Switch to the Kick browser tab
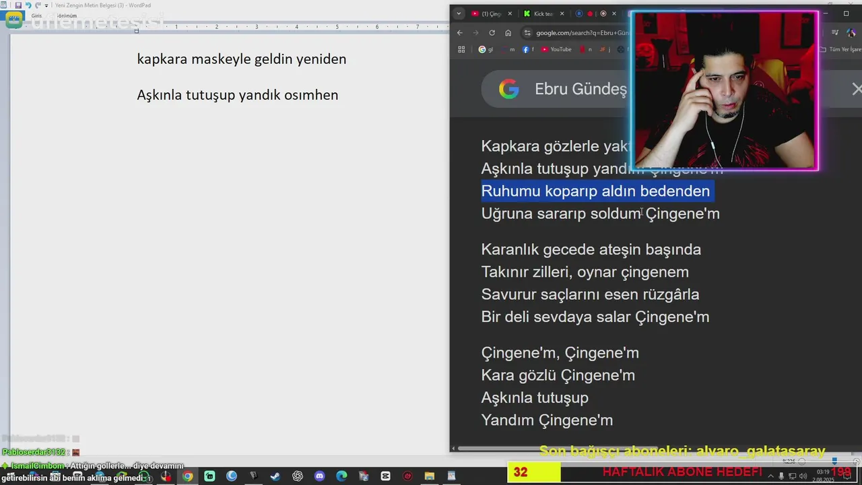 point(538,13)
